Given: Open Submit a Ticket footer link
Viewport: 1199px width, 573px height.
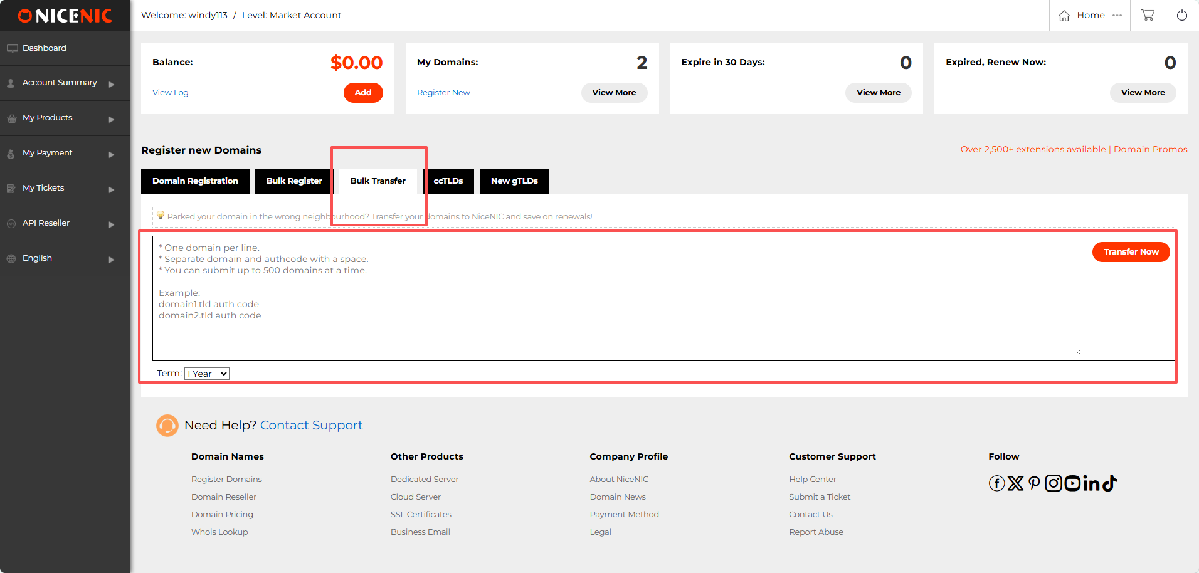Looking at the screenshot, I should (x=820, y=497).
